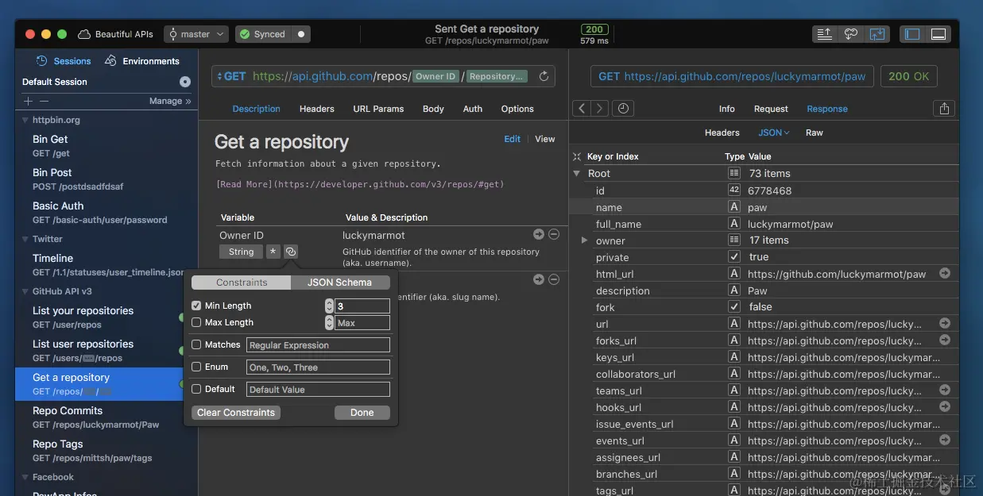This screenshot has width=983, height=496.
Task: Switch to the Sessions tab
Action: (64, 61)
